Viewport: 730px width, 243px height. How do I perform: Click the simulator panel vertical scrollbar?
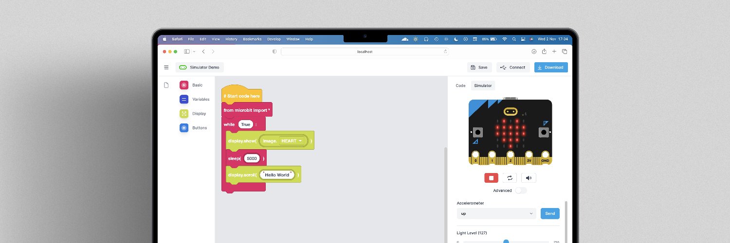[x=566, y=221]
